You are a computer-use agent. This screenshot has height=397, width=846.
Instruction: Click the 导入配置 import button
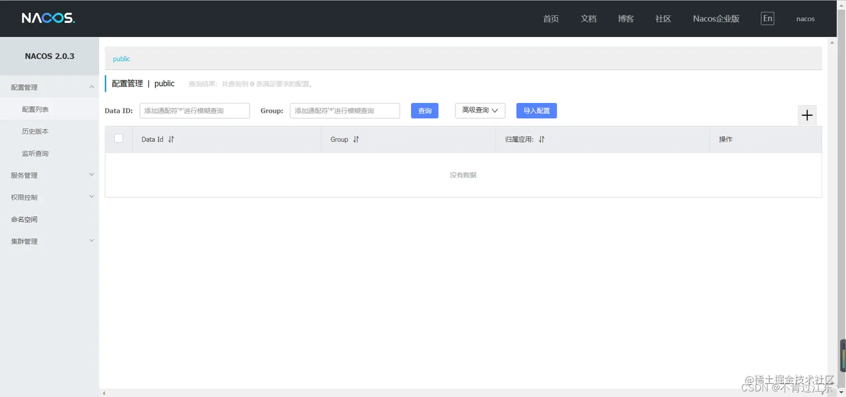click(535, 110)
